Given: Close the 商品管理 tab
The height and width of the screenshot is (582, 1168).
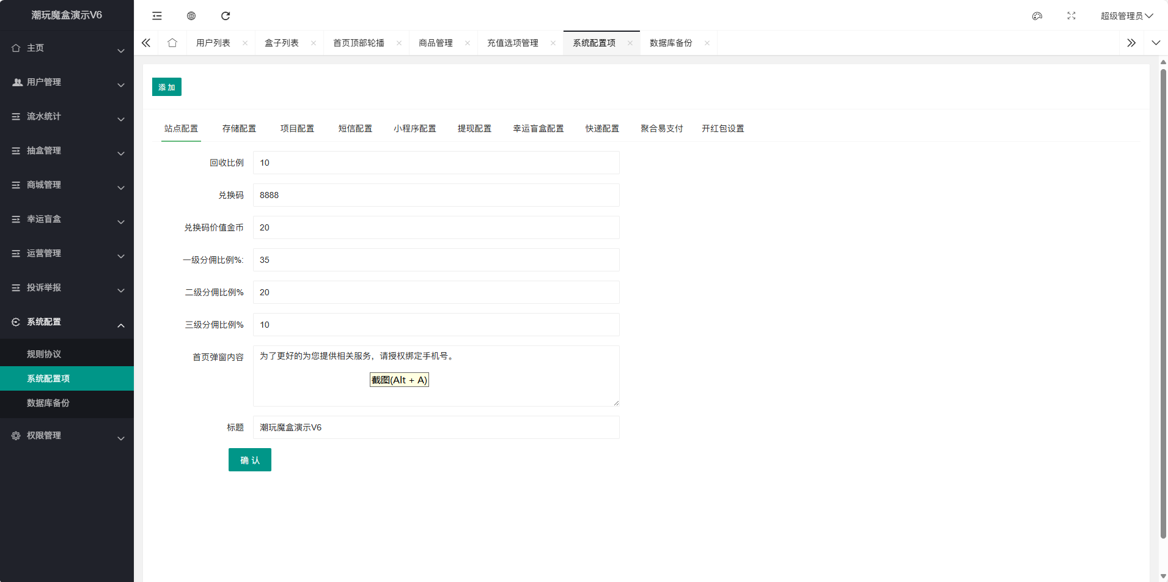Looking at the screenshot, I should click(468, 43).
